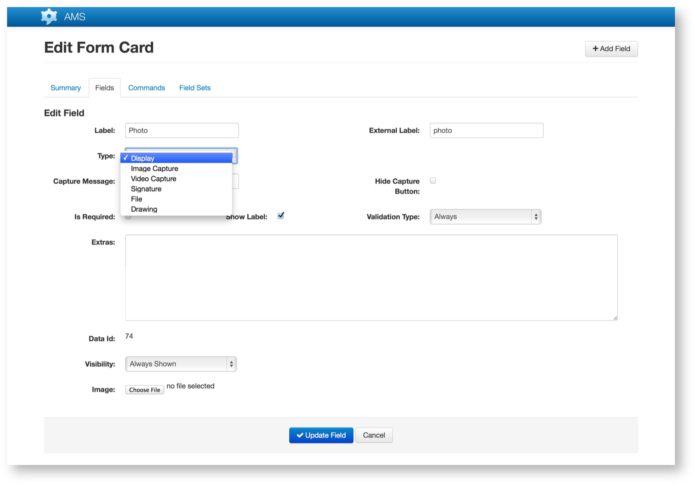Go to the Field Sets tab
Screen dimensions: 695x485
[195, 88]
